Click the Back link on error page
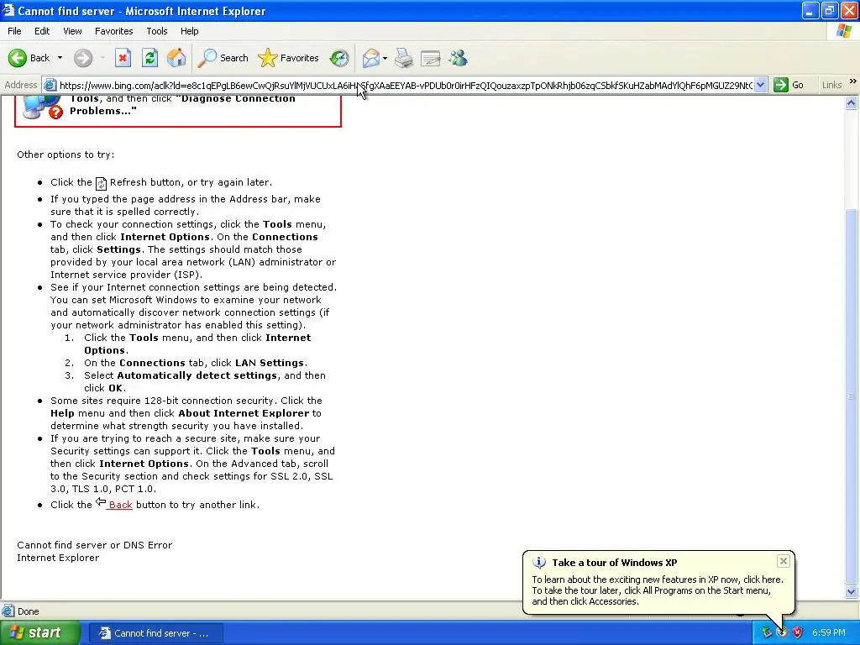Image resolution: width=860 pixels, height=645 pixels. point(120,505)
